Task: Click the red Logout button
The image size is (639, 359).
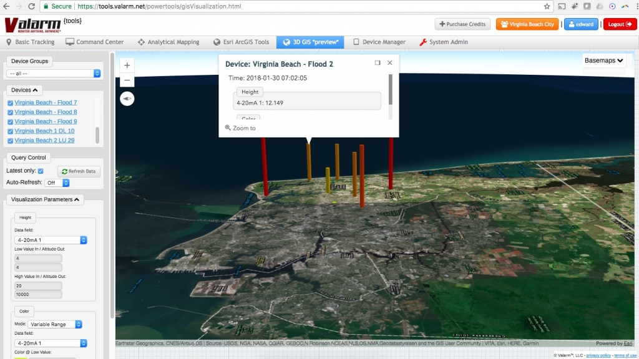Action: pyautogui.click(x=620, y=24)
